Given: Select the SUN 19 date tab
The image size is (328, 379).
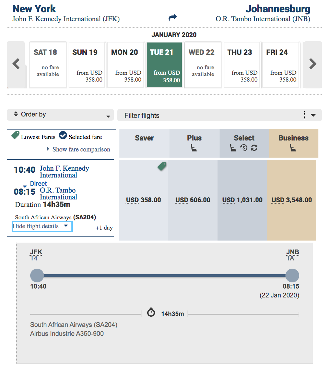Looking at the screenshot, I should click(x=87, y=65).
